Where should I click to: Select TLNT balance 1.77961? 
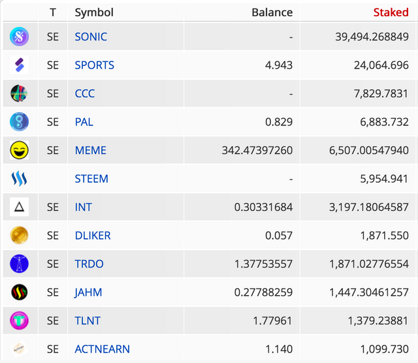point(272,321)
